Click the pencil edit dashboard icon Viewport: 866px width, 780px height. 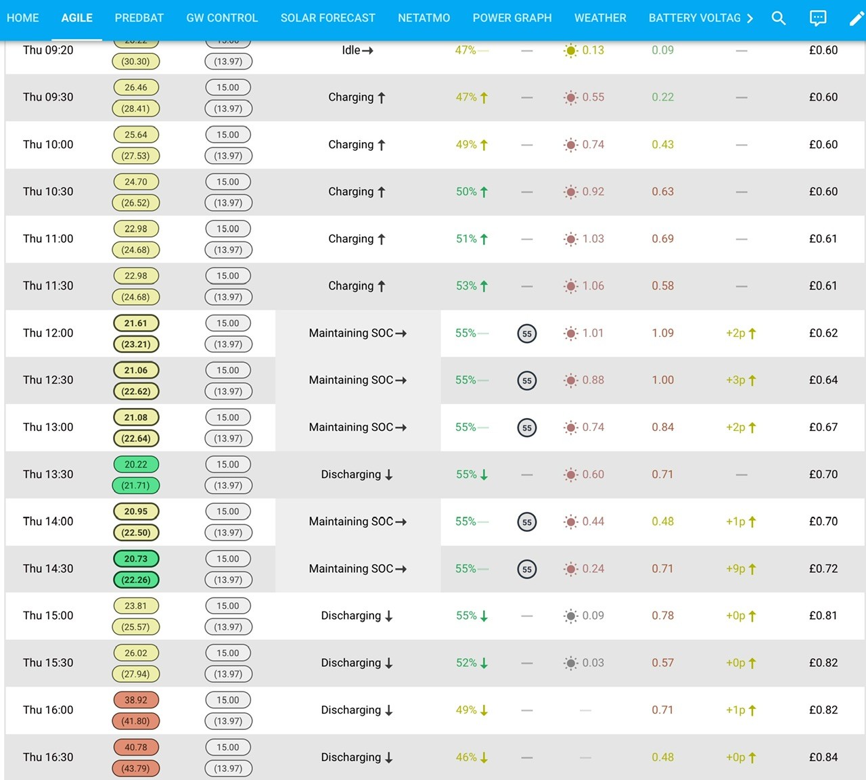(857, 18)
